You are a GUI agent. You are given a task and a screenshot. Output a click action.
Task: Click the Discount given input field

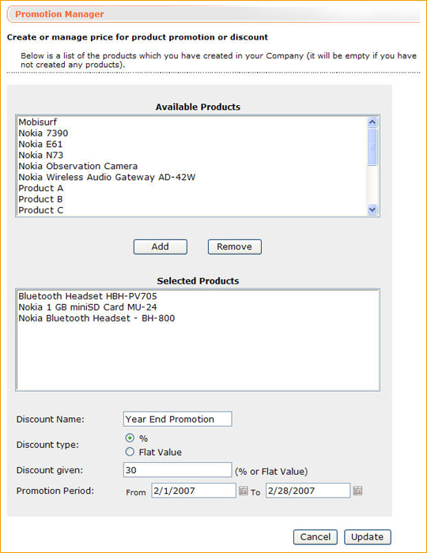pos(177,470)
